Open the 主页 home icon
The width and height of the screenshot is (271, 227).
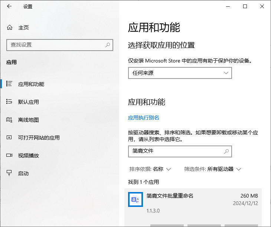10,28
